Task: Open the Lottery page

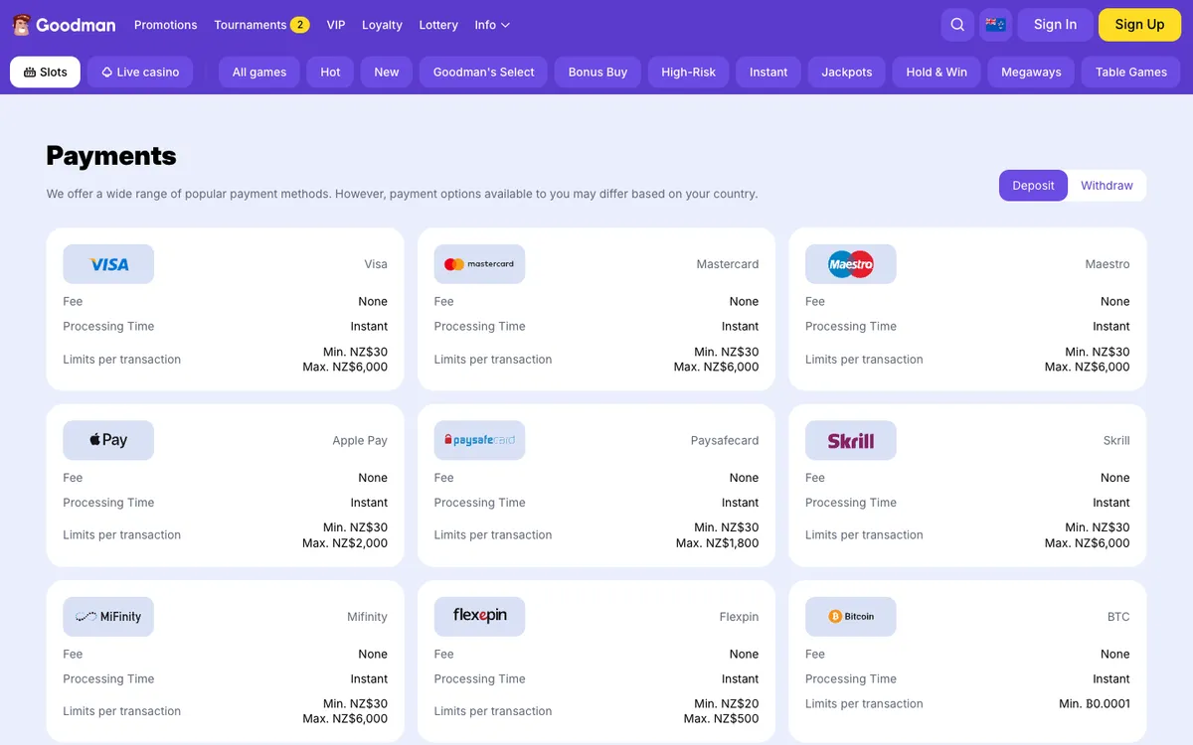Action: [x=438, y=25]
